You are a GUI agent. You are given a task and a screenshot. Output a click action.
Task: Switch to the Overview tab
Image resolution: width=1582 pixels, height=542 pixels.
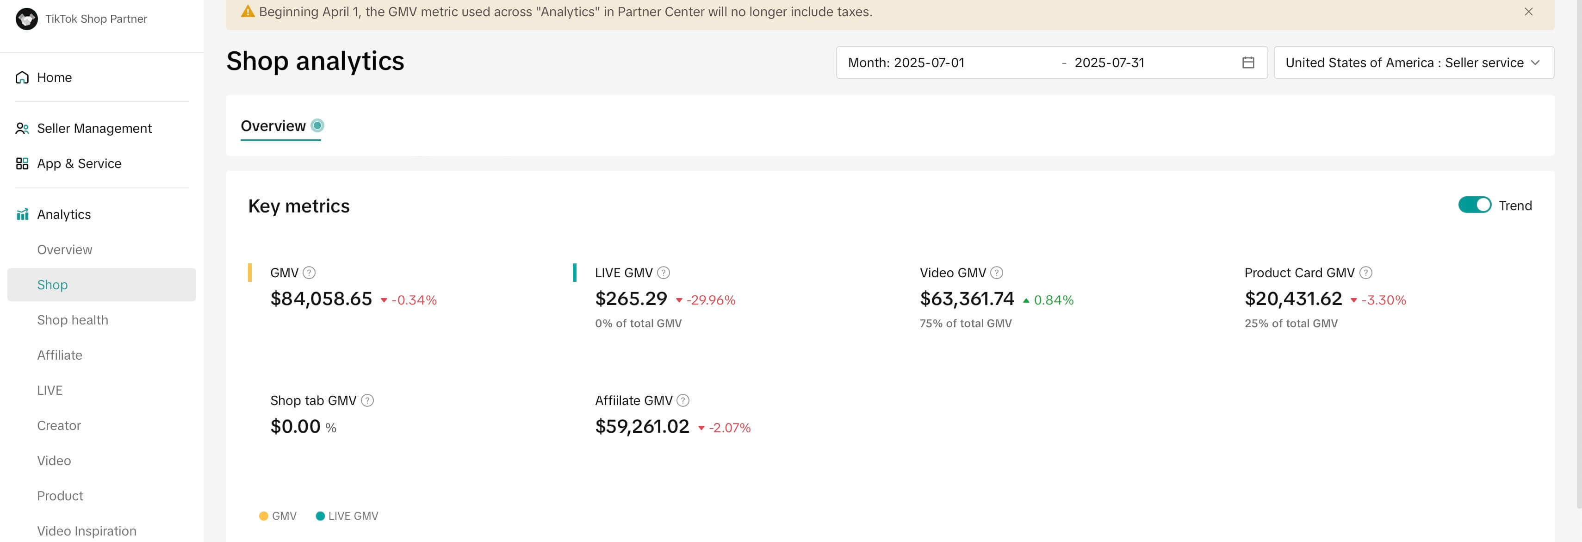pos(273,126)
